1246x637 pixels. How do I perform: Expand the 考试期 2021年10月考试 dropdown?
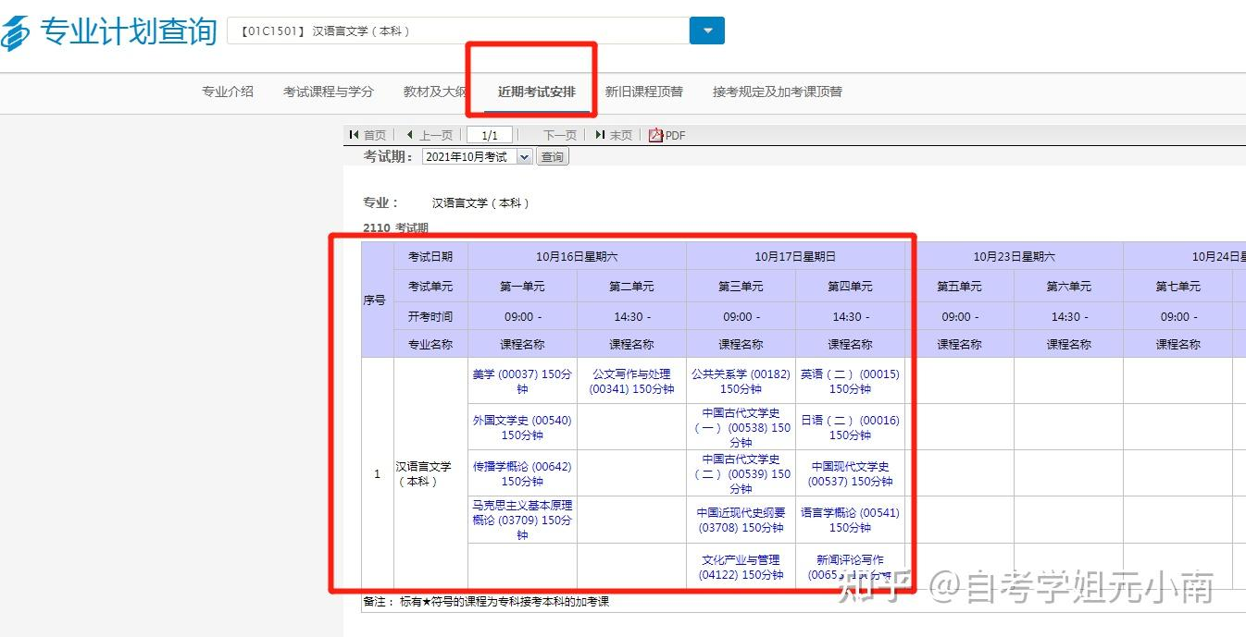pos(524,157)
